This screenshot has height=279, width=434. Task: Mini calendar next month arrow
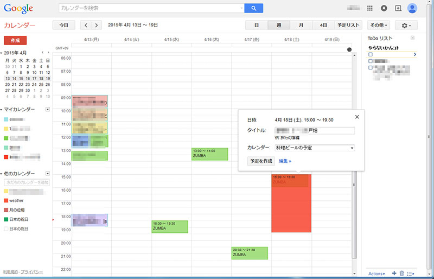pos(48,52)
